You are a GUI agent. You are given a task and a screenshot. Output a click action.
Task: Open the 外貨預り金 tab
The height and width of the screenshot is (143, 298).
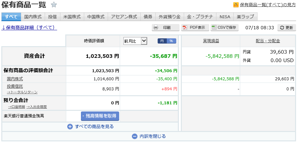[169, 17]
